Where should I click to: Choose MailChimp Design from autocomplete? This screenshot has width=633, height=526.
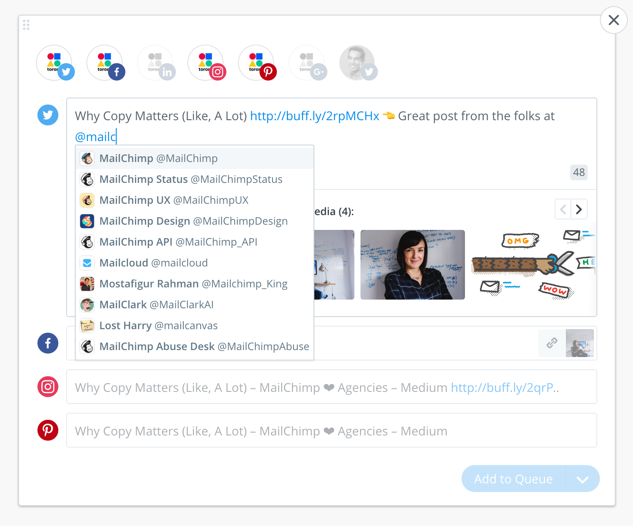195,221
